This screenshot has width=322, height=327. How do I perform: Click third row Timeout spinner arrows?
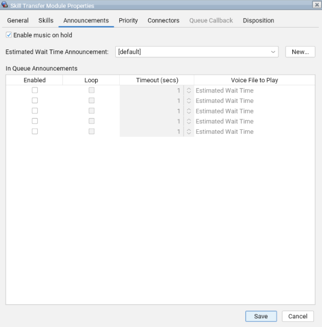189,111
